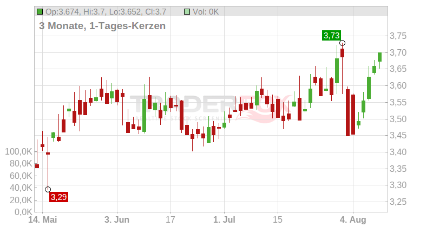433x227 pixels.
Task: Click the 100,0K volume axis label
Action: click(x=18, y=151)
